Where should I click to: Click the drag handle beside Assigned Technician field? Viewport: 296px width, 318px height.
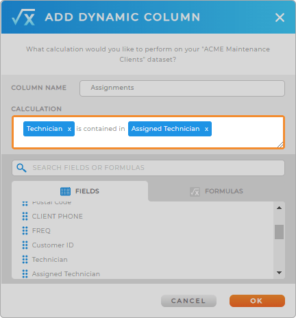(x=25, y=274)
